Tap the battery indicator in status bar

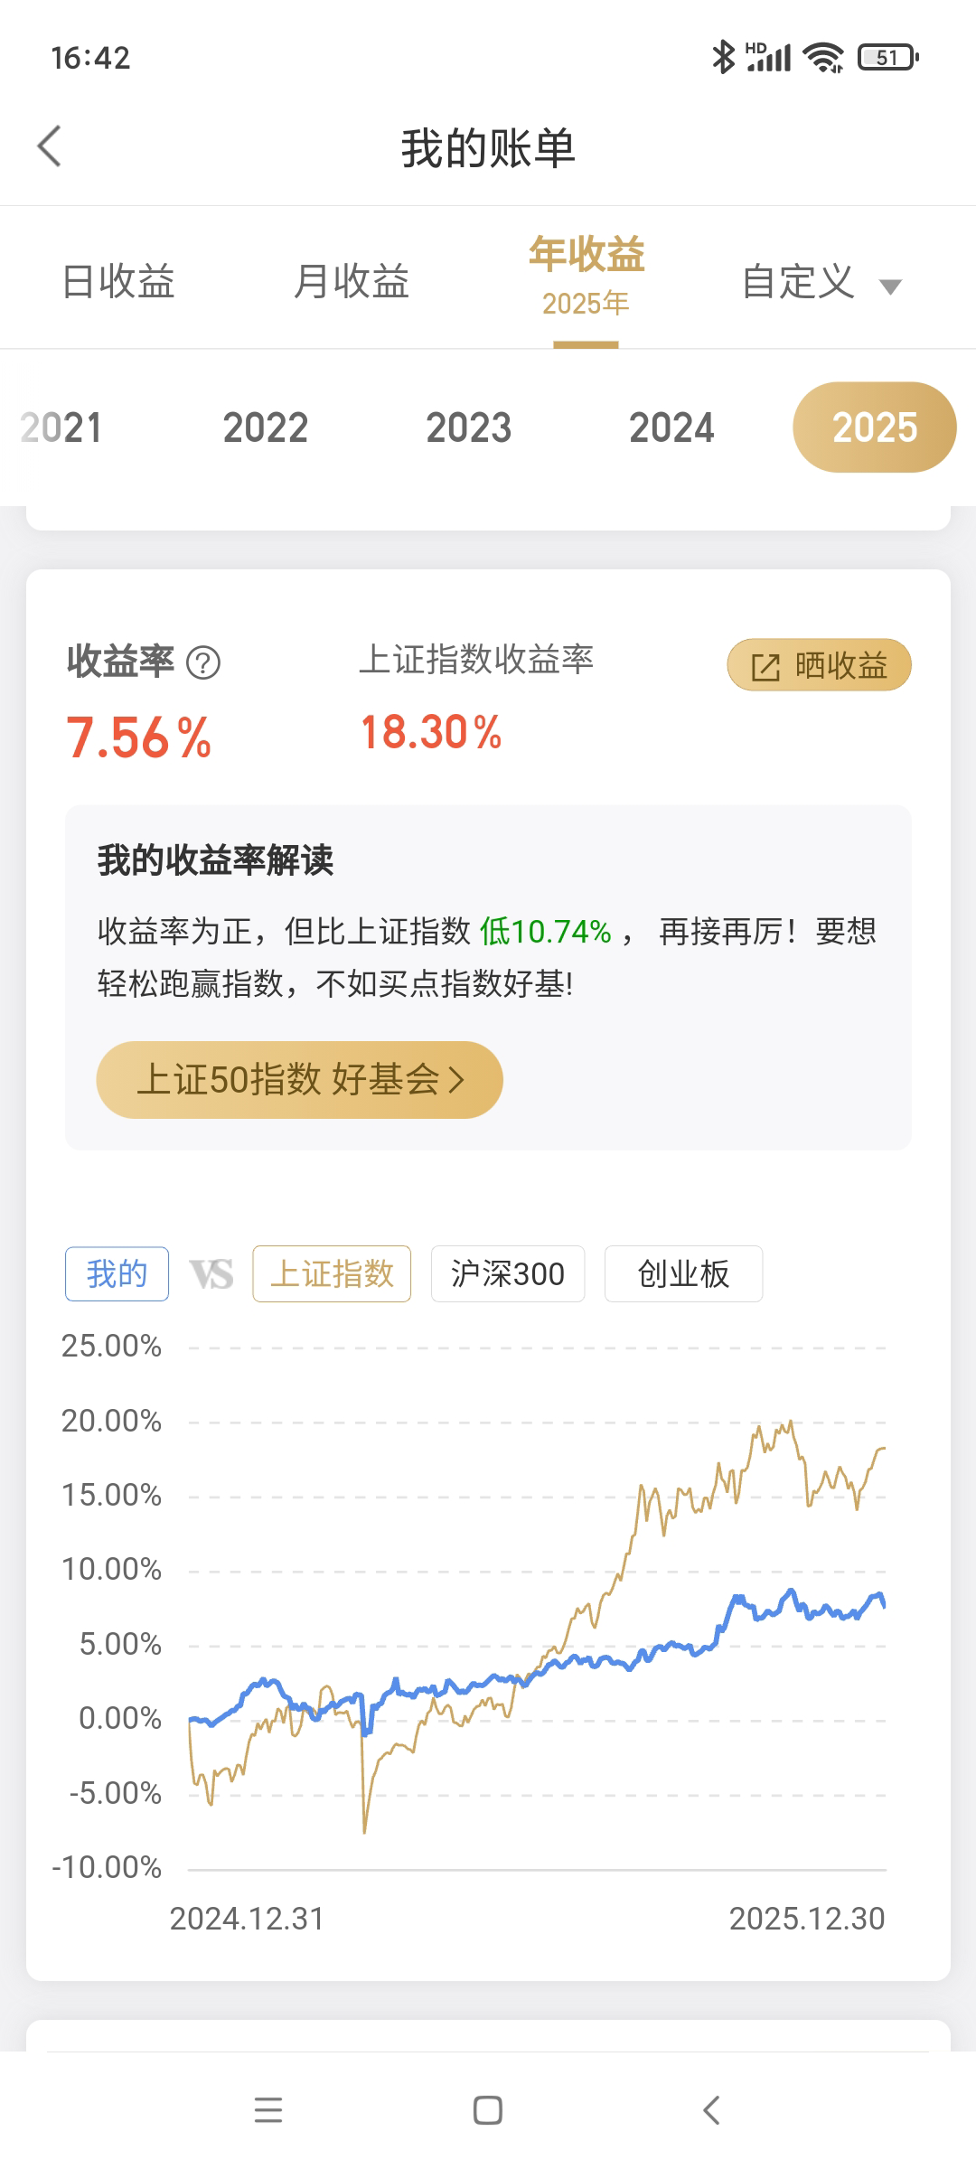click(887, 58)
